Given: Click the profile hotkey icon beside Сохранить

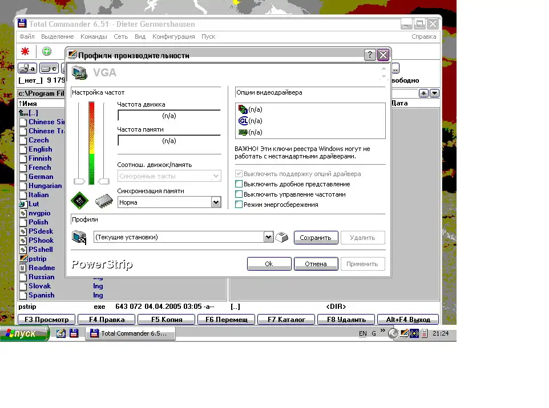Looking at the screenshot, I should pos(282,238).
